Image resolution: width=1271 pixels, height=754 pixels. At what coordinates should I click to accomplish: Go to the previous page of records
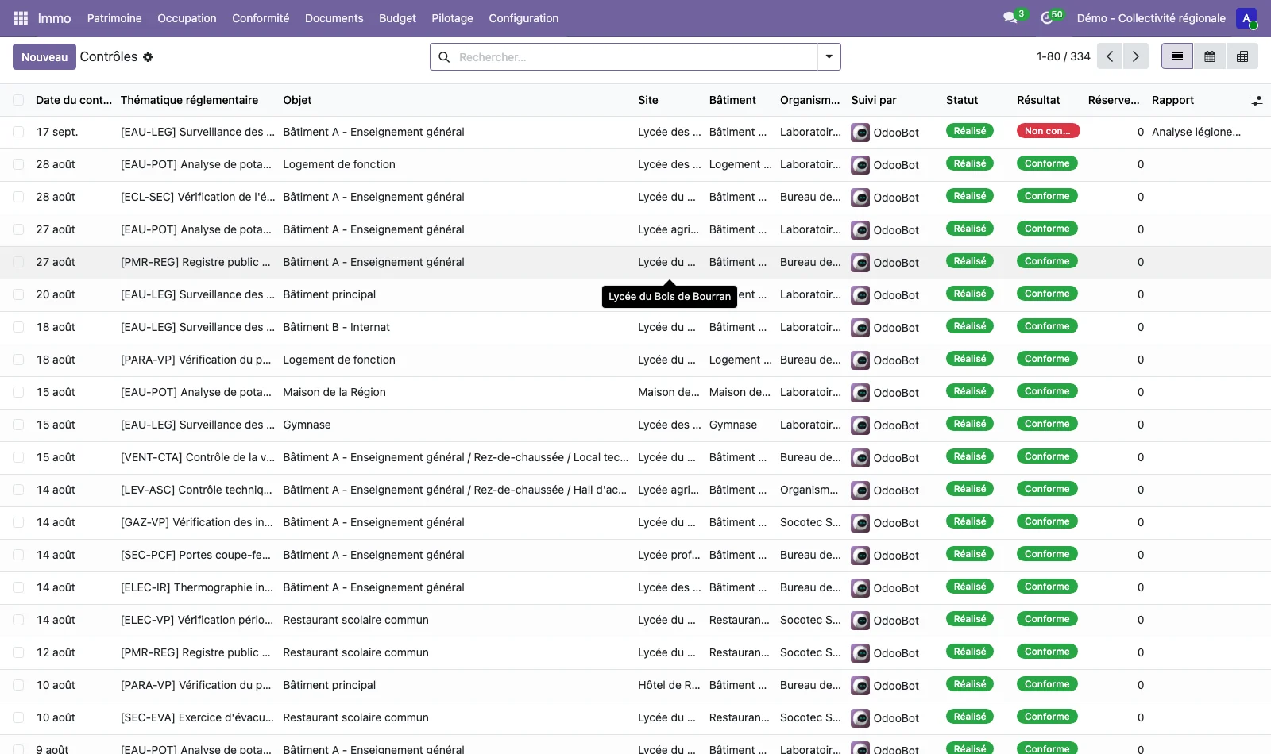(1110, 56)
